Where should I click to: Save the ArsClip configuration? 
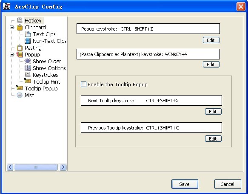click(x=185, y=184)
